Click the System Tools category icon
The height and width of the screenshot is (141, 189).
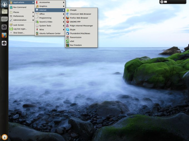pos(37,26)
